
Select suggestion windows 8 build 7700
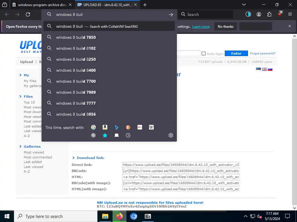pyautogui.click(x=109, y=81)
